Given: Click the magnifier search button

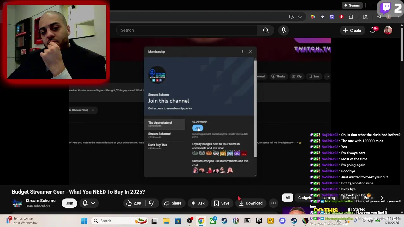Looking at the screenshot, I should (x=266, y=30).
